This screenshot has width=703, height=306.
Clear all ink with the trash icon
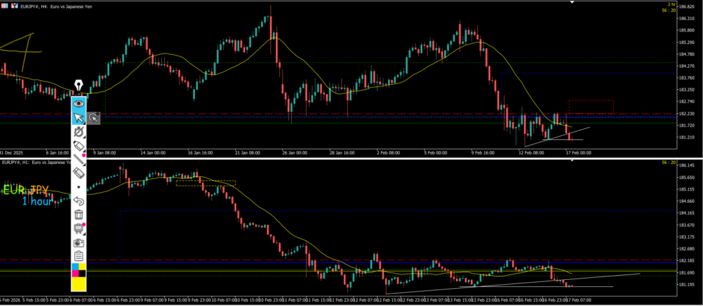78,215
